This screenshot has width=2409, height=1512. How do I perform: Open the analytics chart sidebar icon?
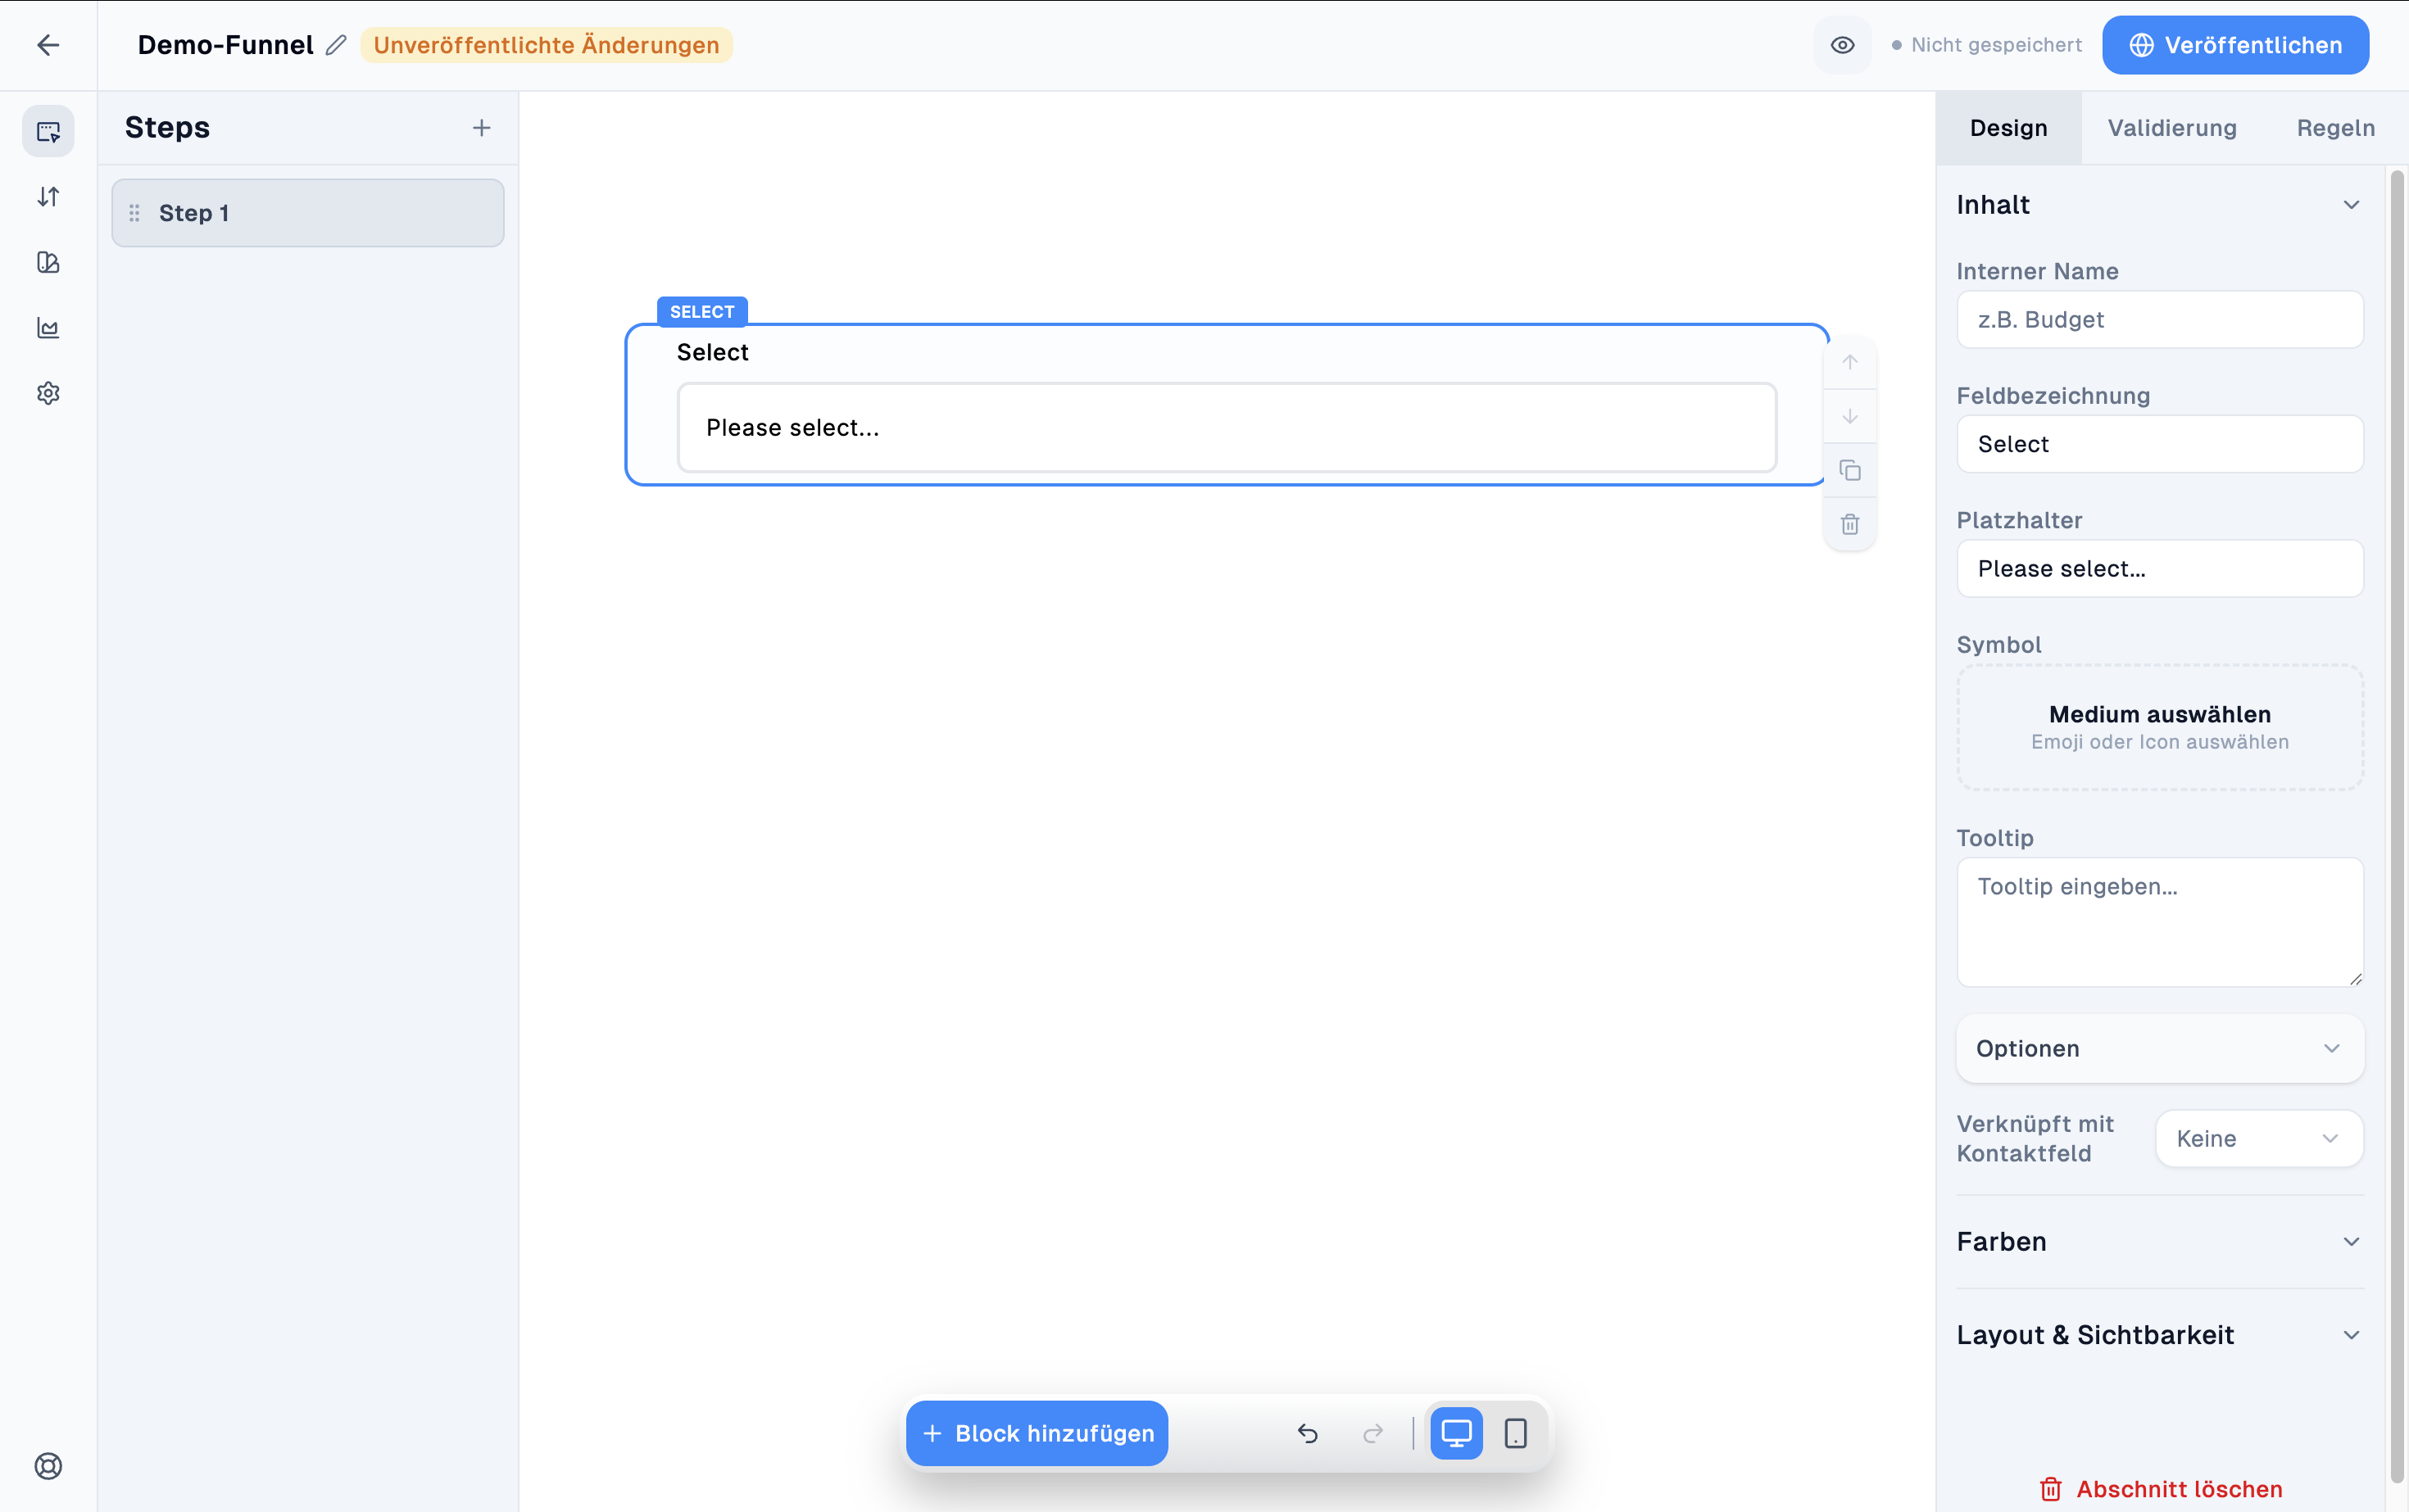point(48,328)
